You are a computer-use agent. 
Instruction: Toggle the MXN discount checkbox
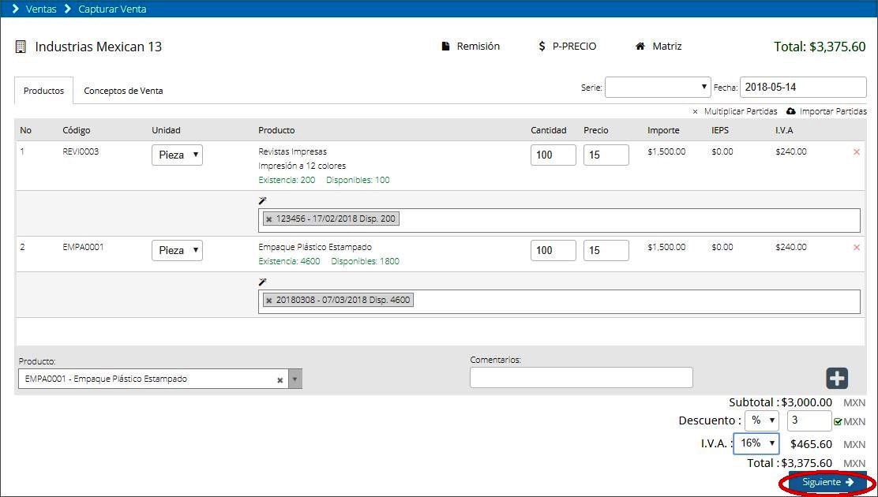point(838,422)
